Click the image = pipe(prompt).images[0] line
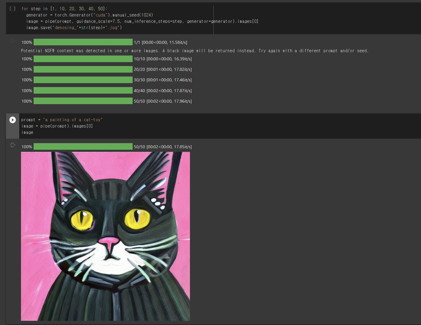This screenshot has height=325, width=421. (x=57, y=126)
